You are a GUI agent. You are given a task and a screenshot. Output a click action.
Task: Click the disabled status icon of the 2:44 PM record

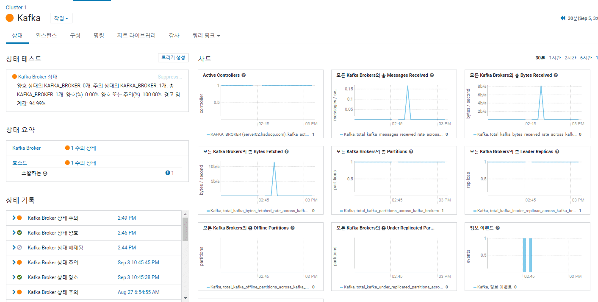coord(19,248)
